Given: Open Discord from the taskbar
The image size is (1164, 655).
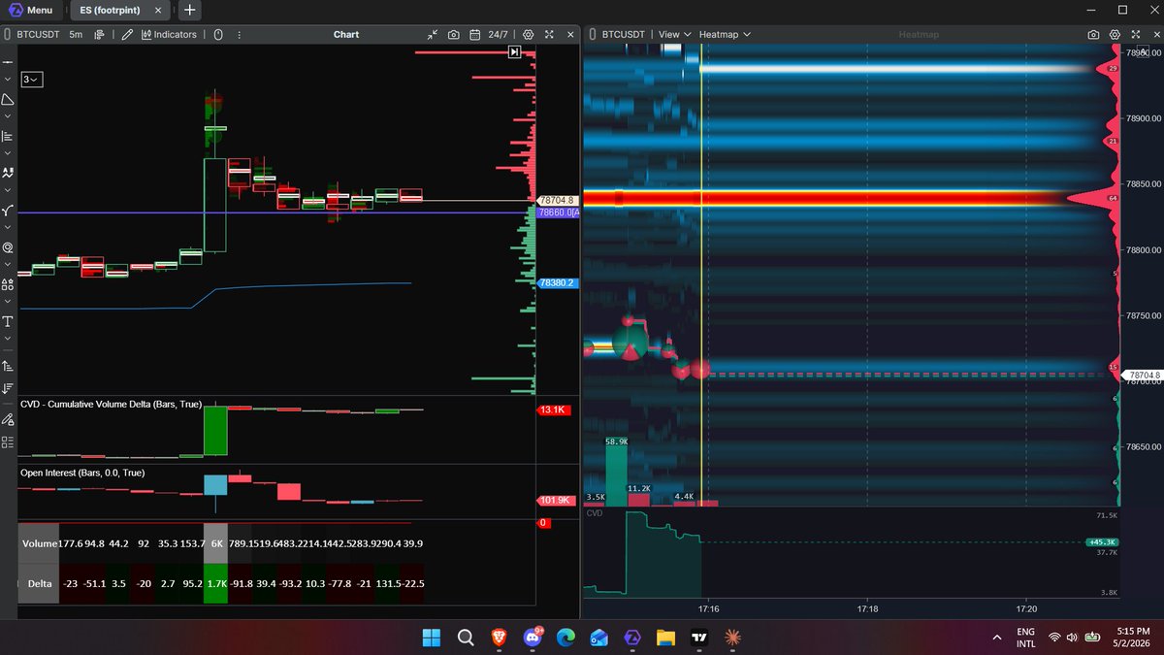Looking at the screenshot, I should click(x=533, y=638).
